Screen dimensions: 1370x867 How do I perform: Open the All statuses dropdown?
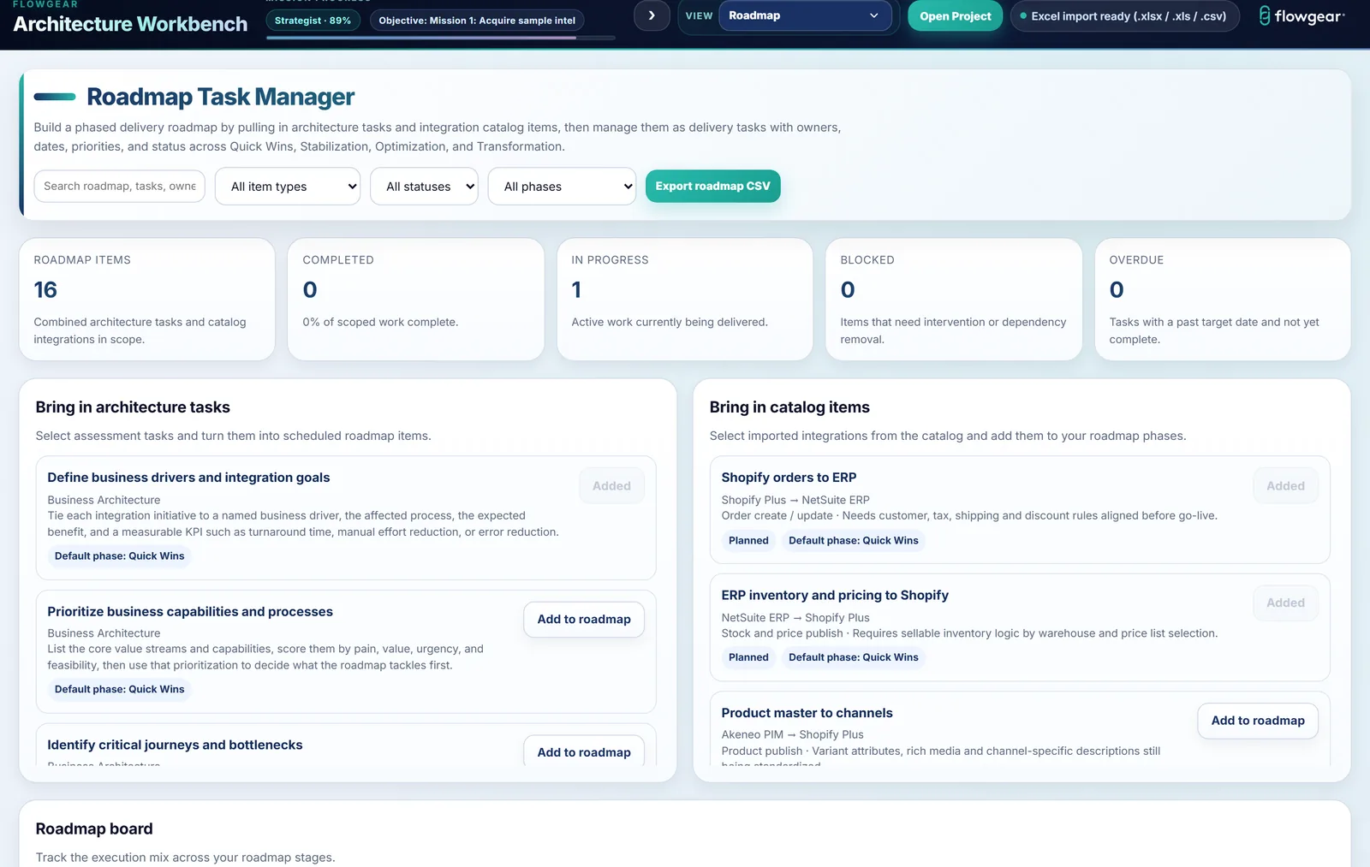[424, 186]
